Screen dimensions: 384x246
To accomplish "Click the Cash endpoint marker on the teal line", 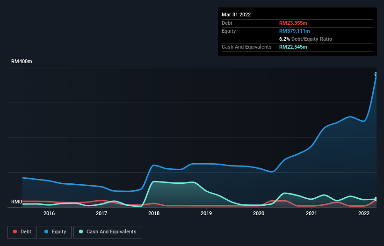I will pyautogui.click(x=376, y=199).
